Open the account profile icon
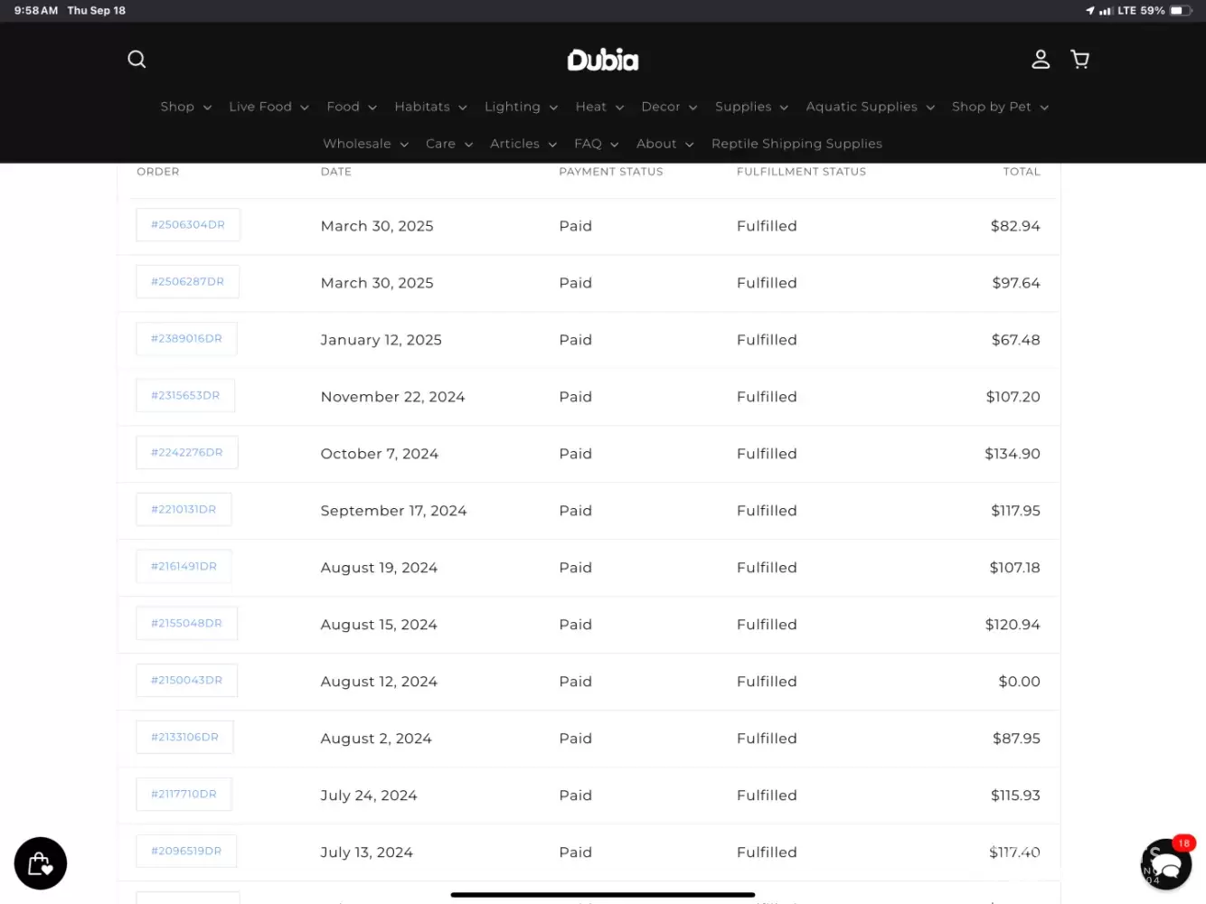 [x=1041, y=60]
